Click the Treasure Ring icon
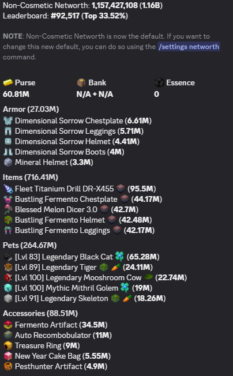This screenshot has height=376, width=233. (x=8, y=345)
